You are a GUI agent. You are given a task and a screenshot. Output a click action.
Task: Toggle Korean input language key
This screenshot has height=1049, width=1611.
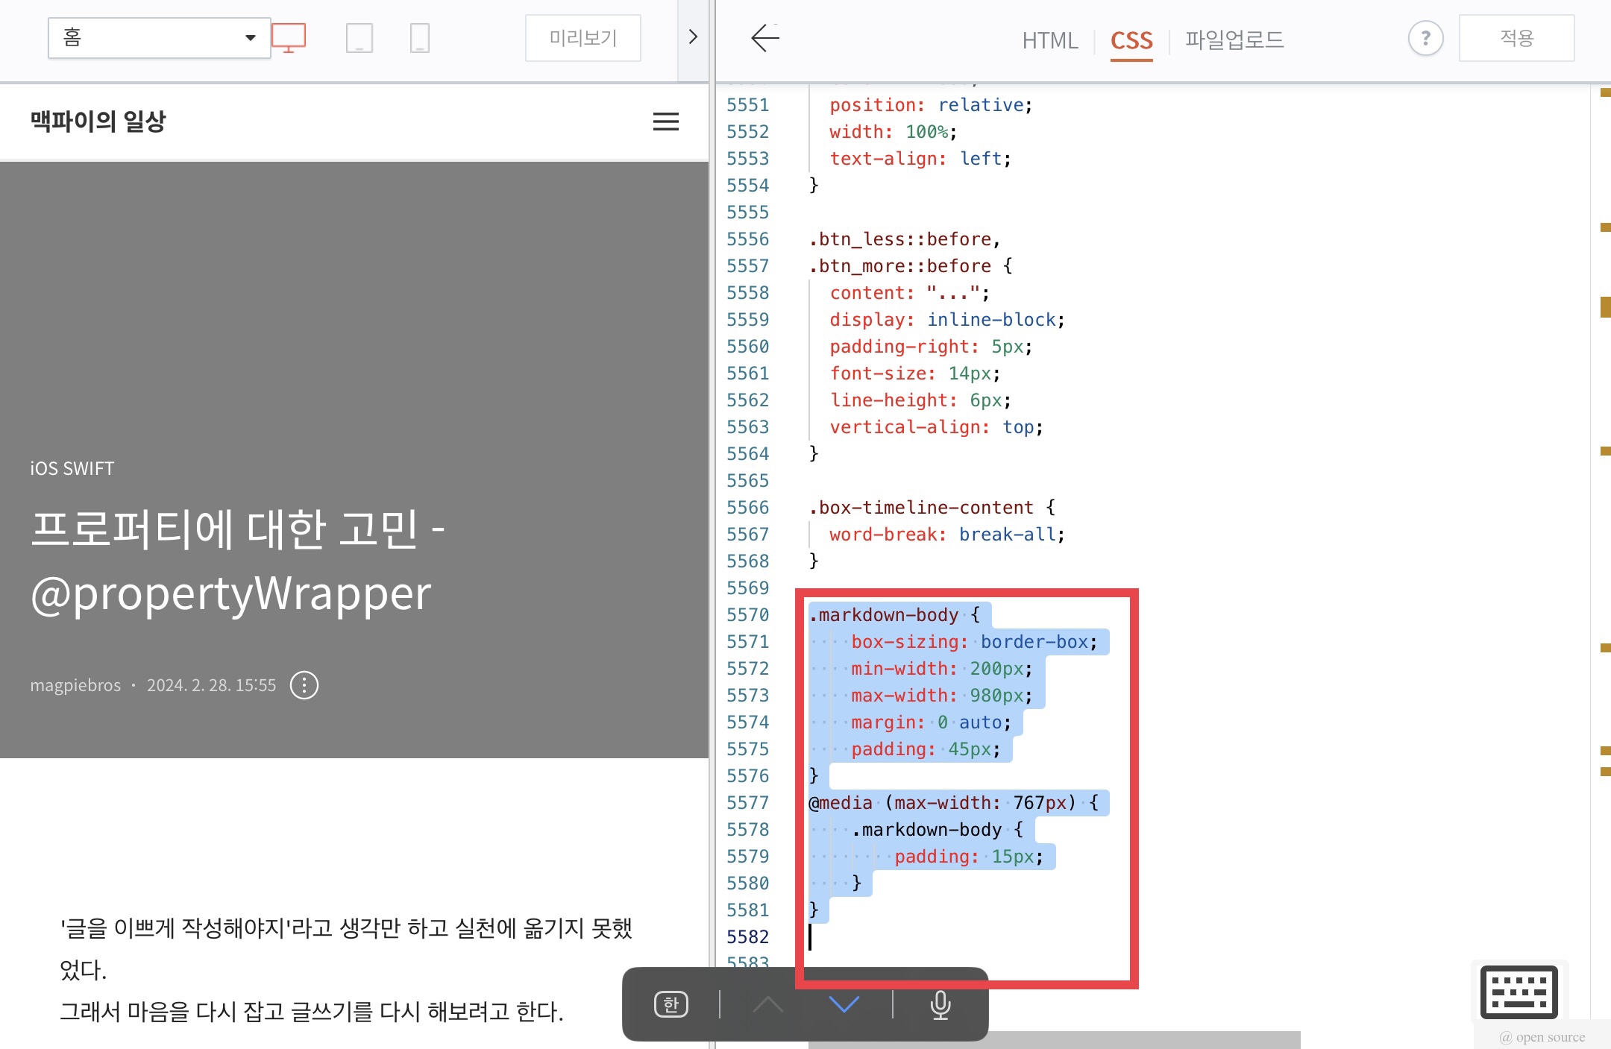(671, 1004)
